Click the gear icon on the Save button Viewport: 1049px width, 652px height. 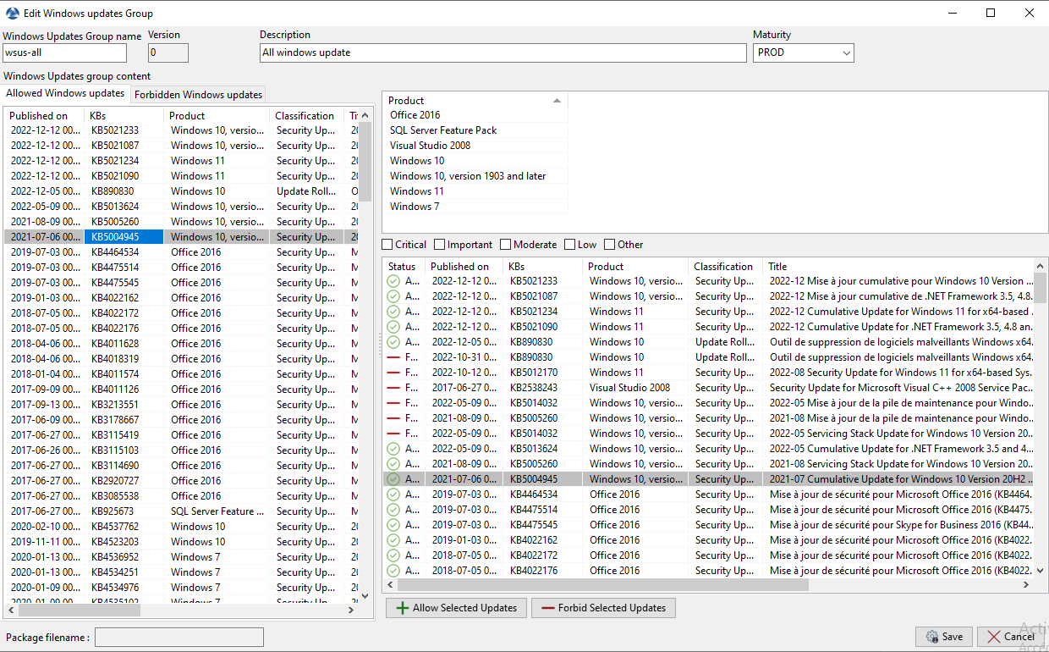click(x=931, y=637)
